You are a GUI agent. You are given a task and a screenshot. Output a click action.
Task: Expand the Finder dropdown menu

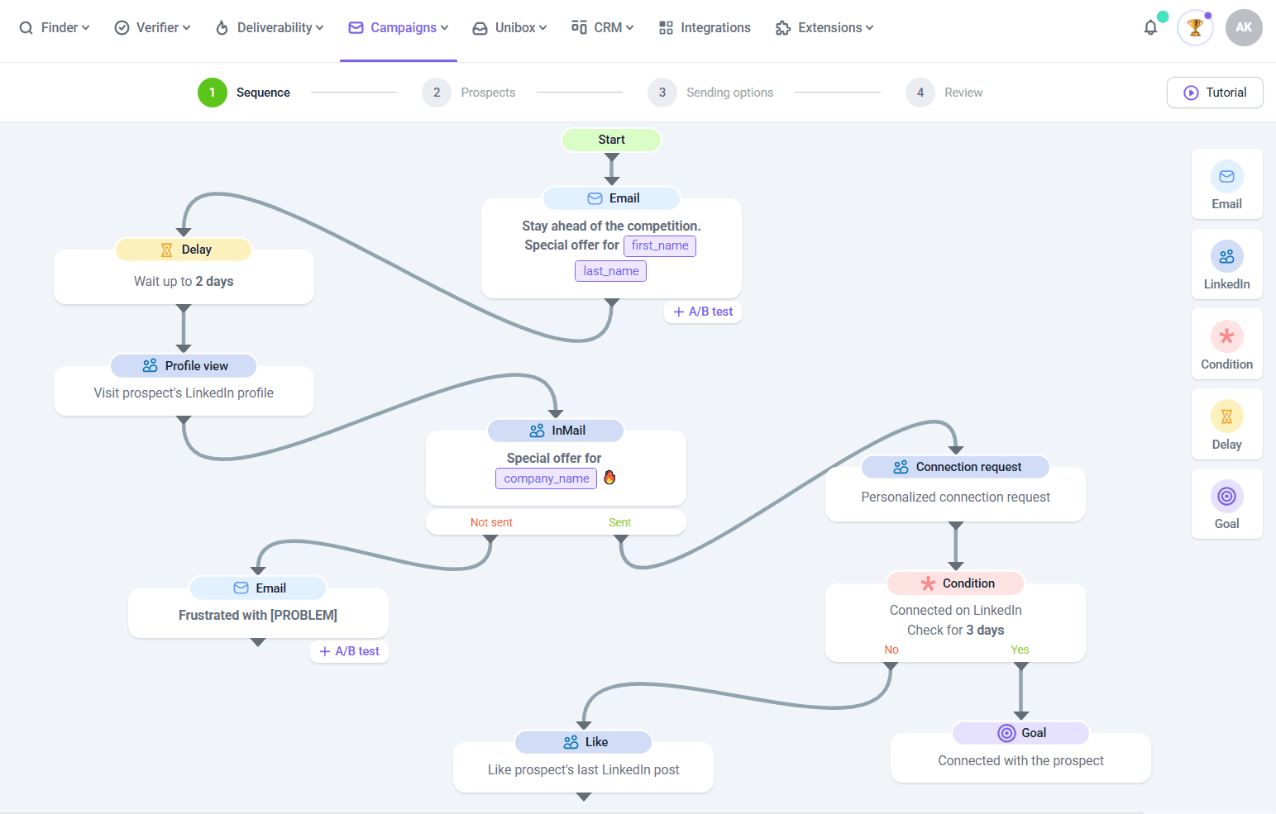tap(55, 28)
